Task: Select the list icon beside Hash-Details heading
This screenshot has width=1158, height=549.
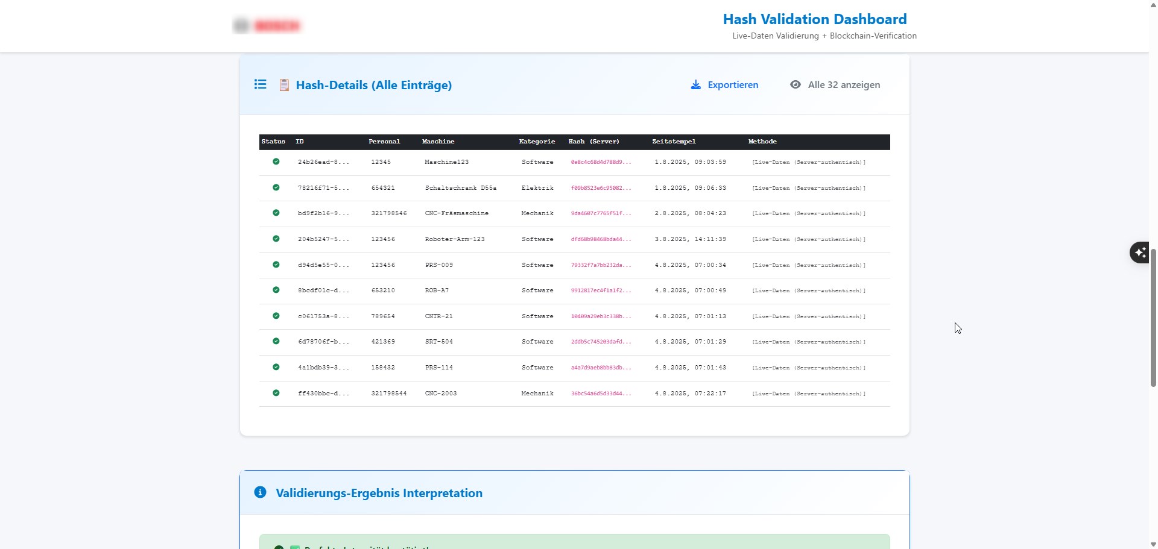Action: point(260,84)
